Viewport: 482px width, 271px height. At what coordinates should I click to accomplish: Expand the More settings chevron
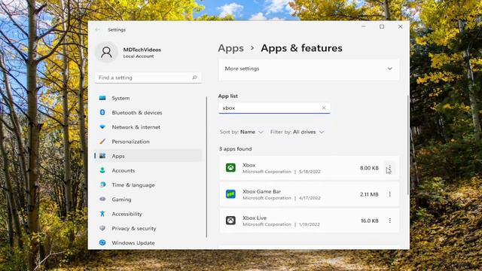(390, 69)
